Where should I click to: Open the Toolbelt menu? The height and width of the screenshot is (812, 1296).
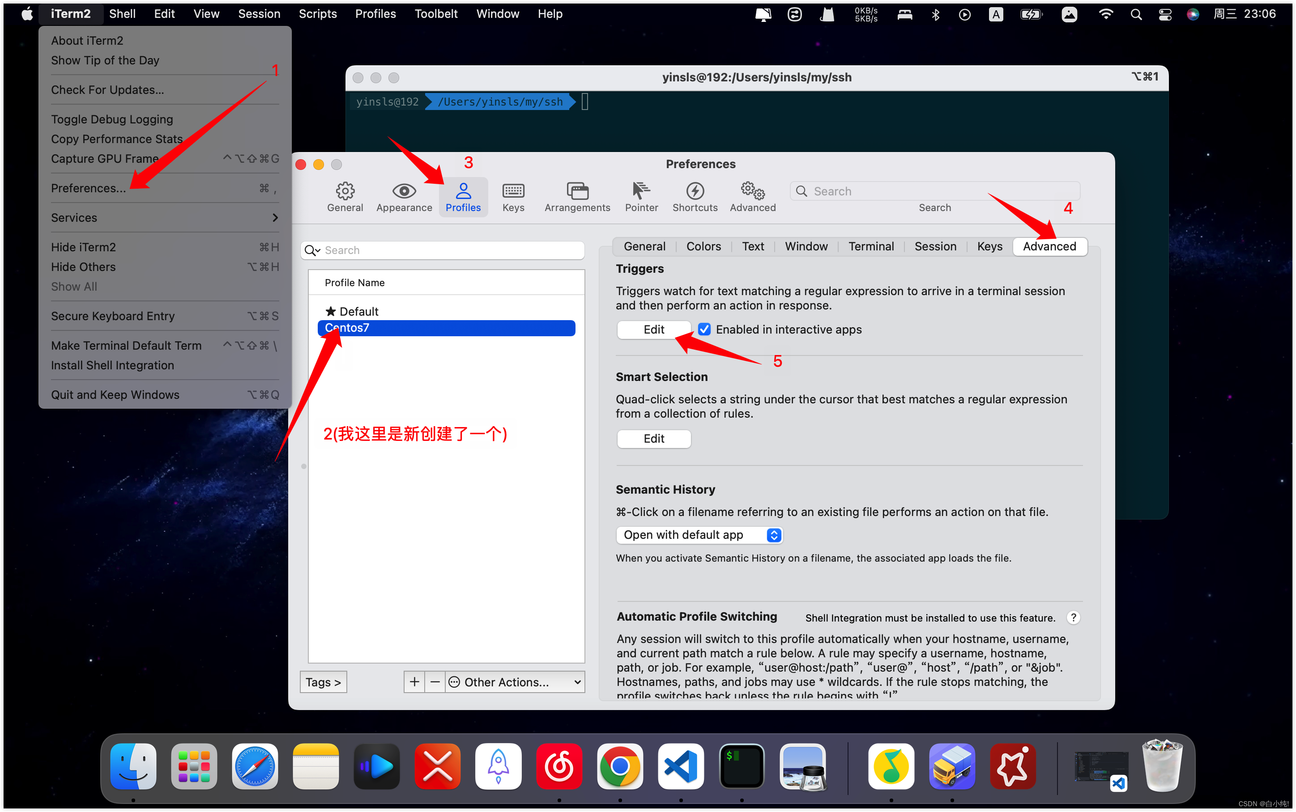(436, 14)
